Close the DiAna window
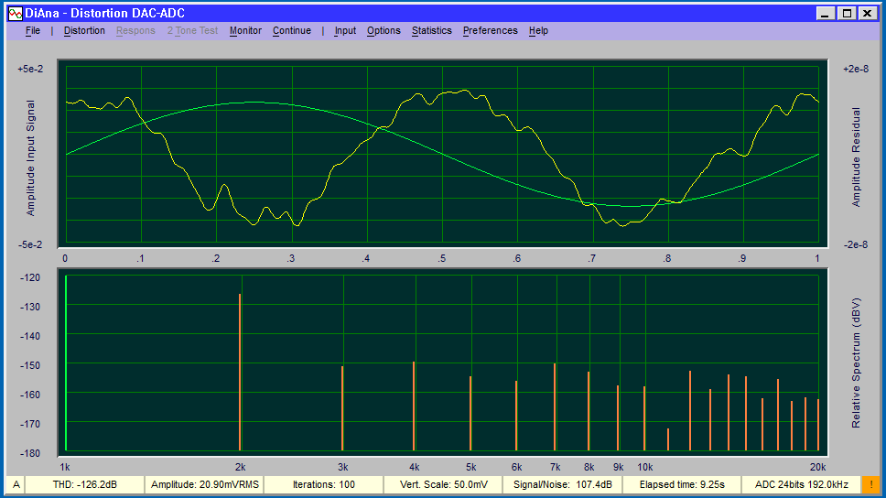 pyautogui.click(x=868, y=13)
